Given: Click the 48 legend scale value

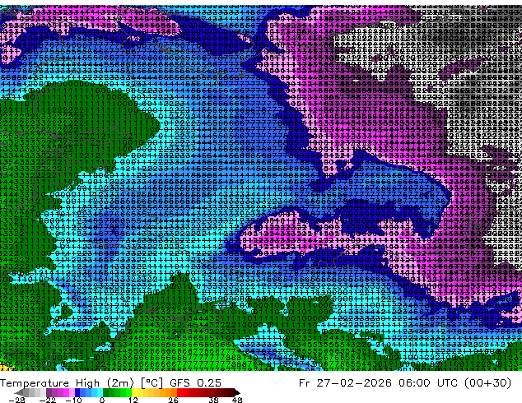Looking at the screenshot, I should tap(237, 400).
